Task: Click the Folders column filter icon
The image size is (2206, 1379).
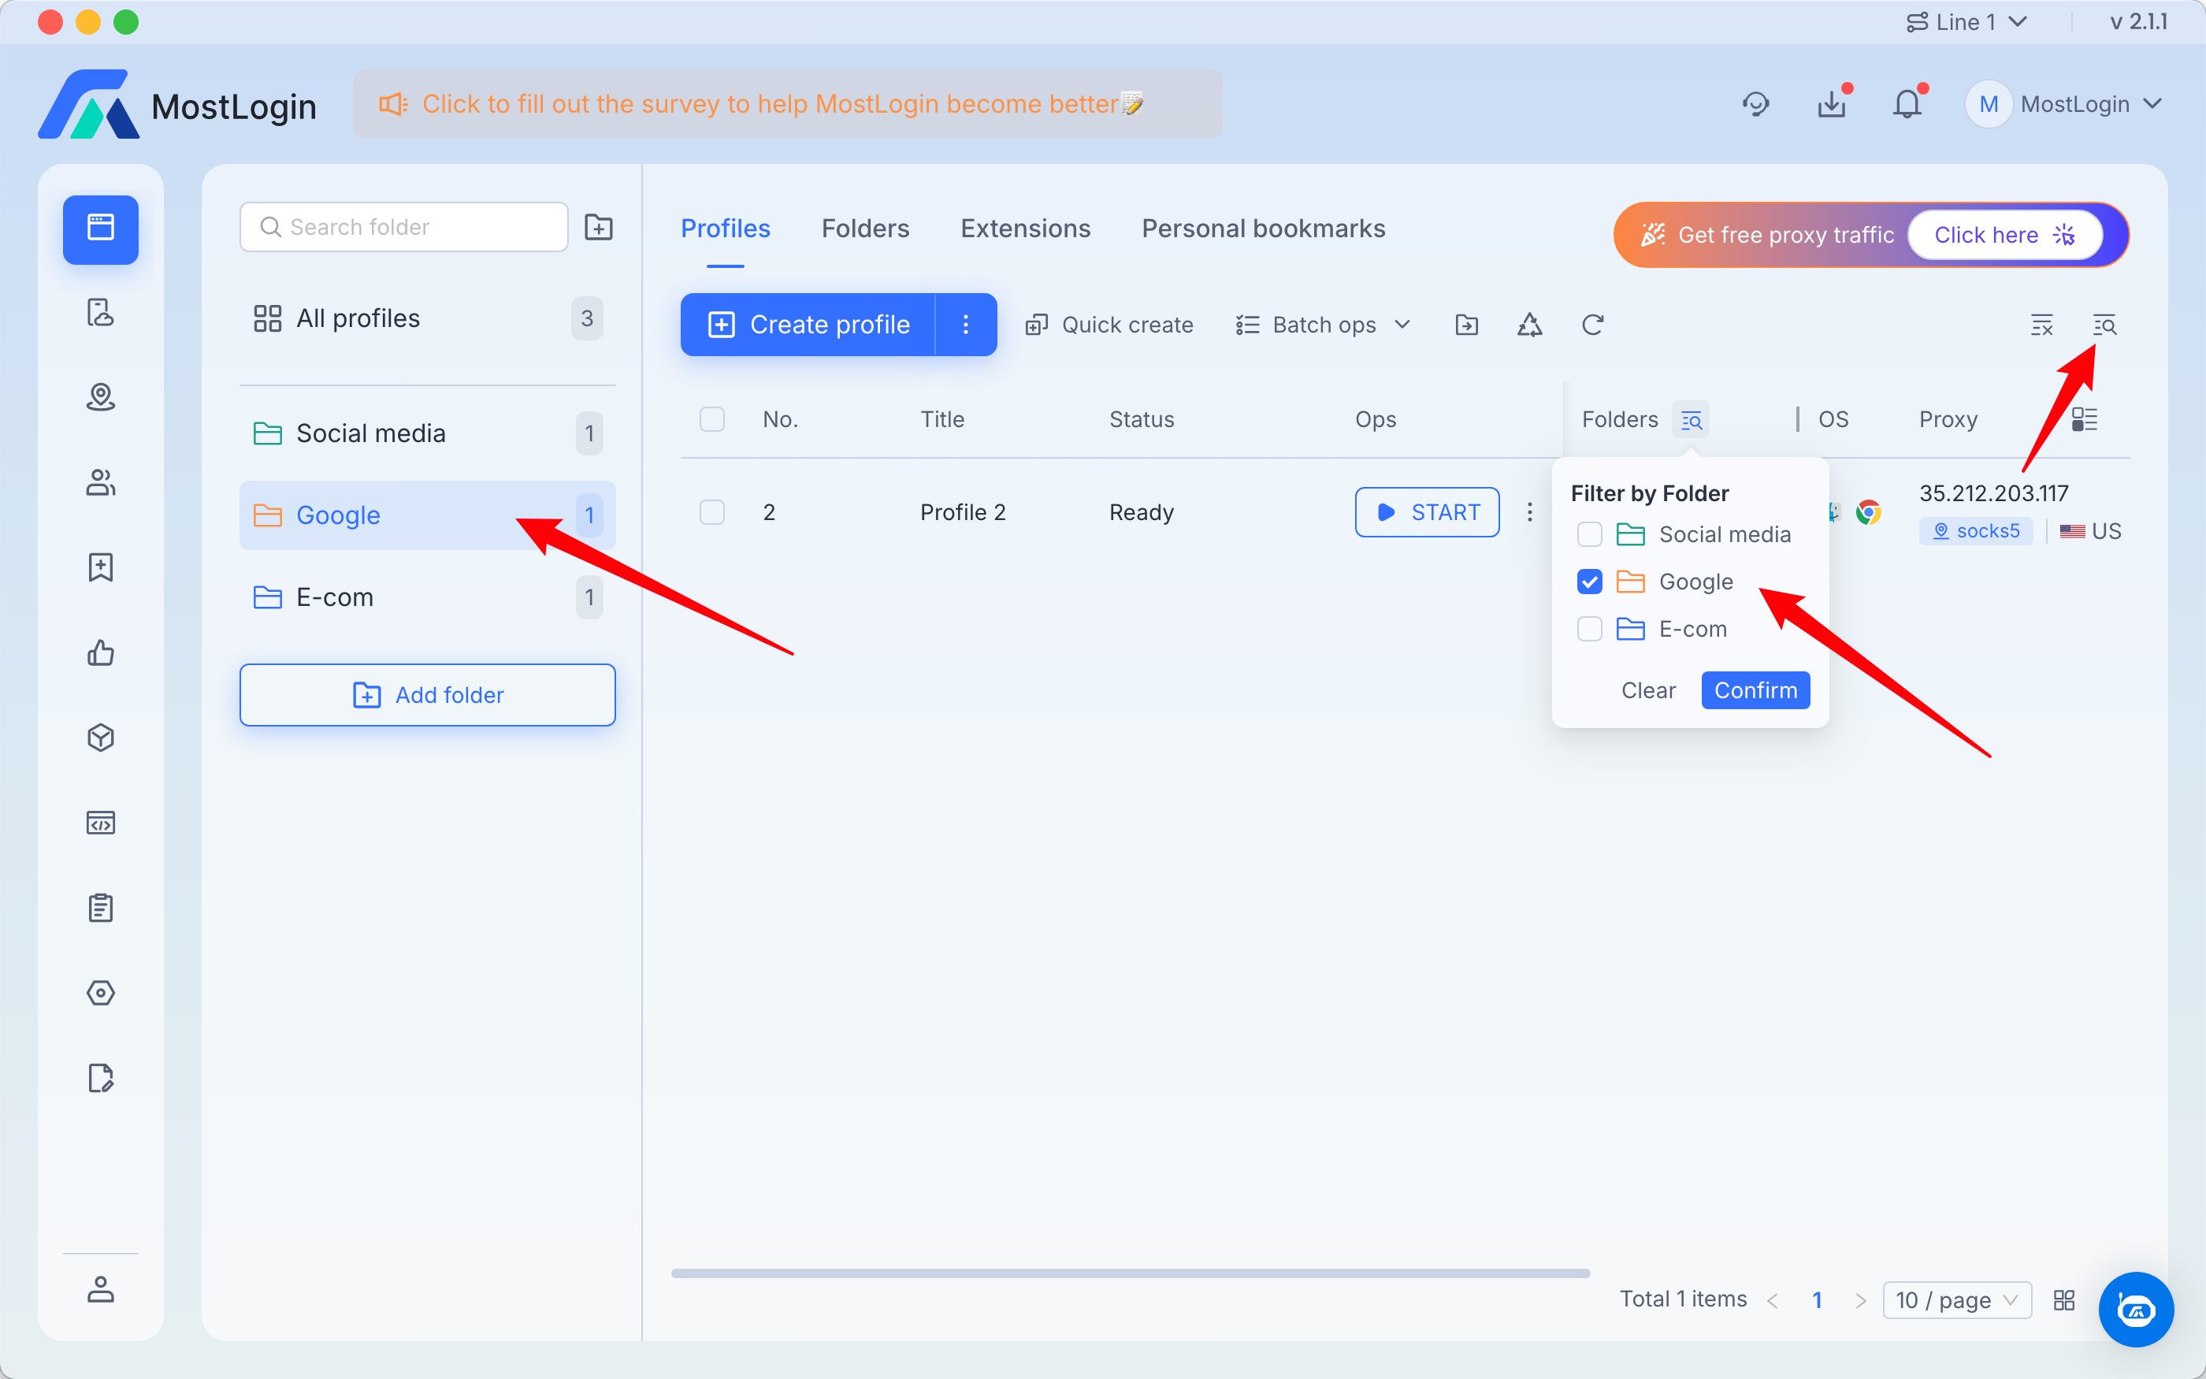Action: pos(1691,419)
